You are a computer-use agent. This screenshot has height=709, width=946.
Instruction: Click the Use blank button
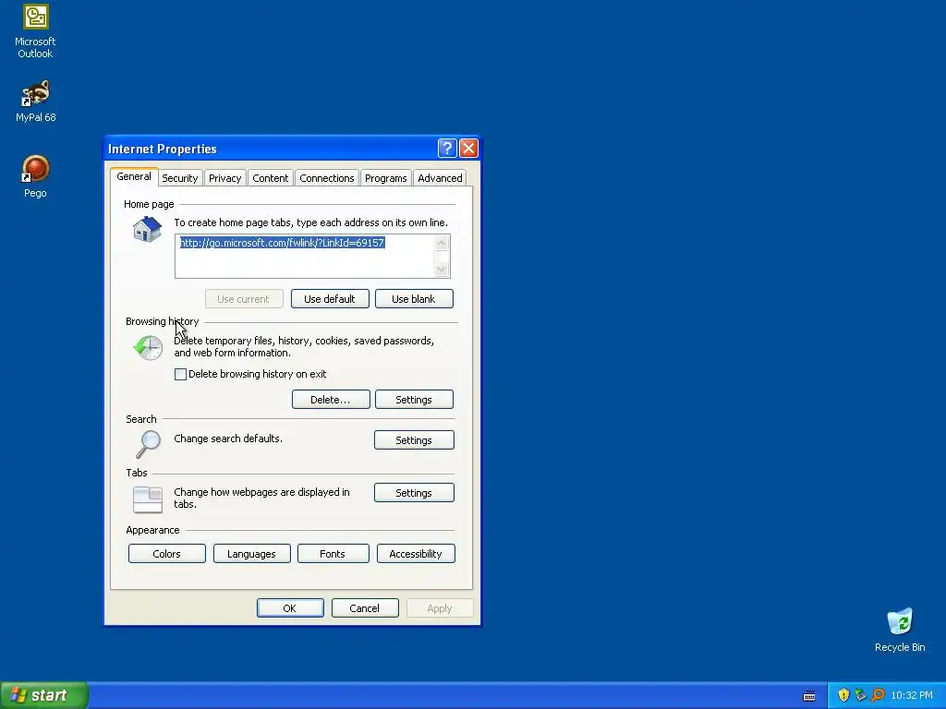tap(413, 299)
